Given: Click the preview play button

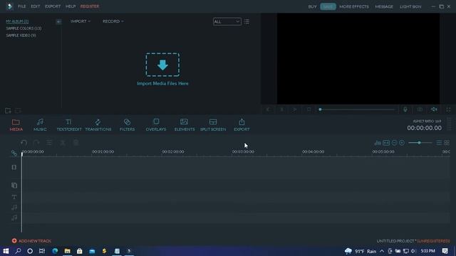Looking at the screenshot, I should [x=295, y=110].
